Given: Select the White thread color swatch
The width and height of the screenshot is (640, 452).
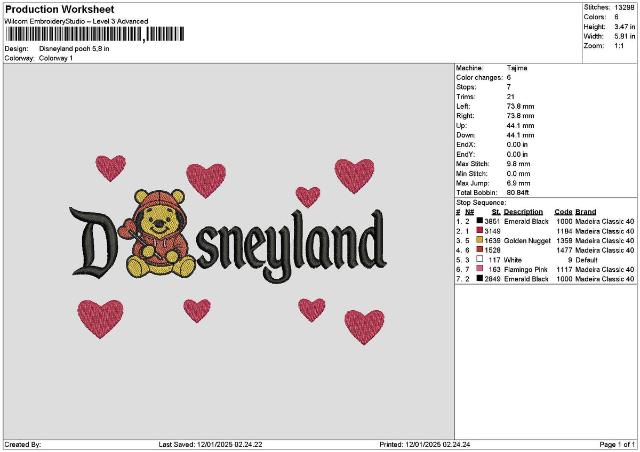Looking at the screenshot, I should click(x=480, y=260).
